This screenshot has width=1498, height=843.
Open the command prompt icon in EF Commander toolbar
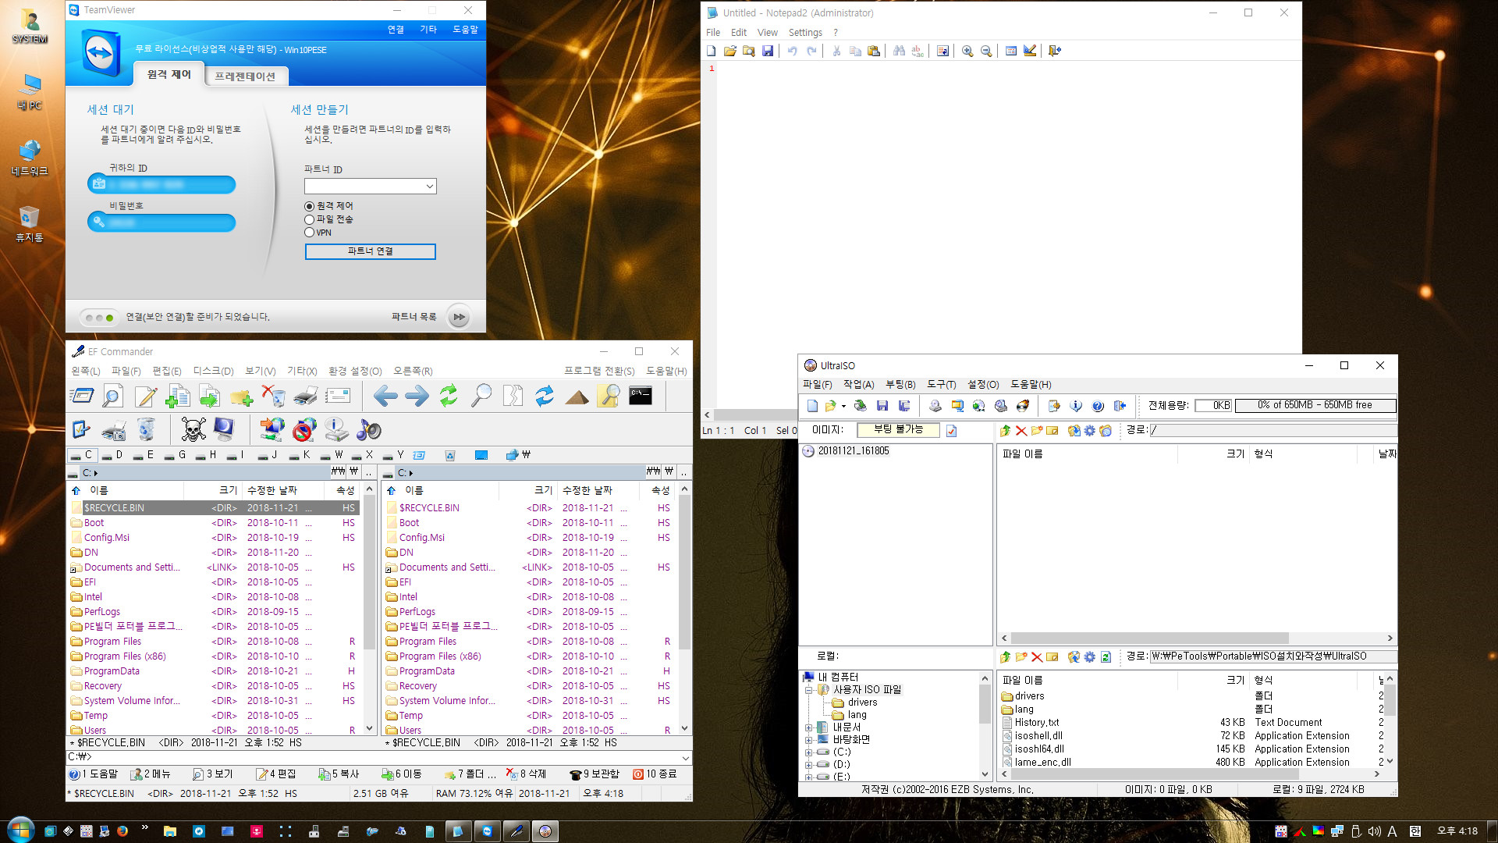coord(641,396)
